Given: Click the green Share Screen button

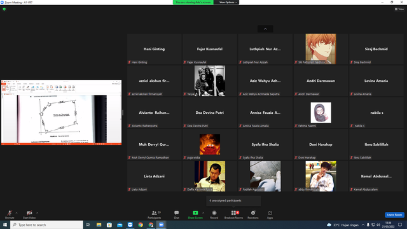Looking at the screenshot, I should tap(195, 214).
